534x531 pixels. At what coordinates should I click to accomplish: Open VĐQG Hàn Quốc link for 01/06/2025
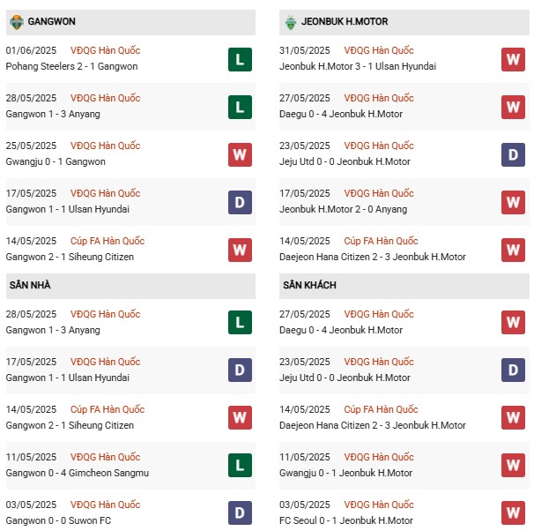tap(105, 50)
